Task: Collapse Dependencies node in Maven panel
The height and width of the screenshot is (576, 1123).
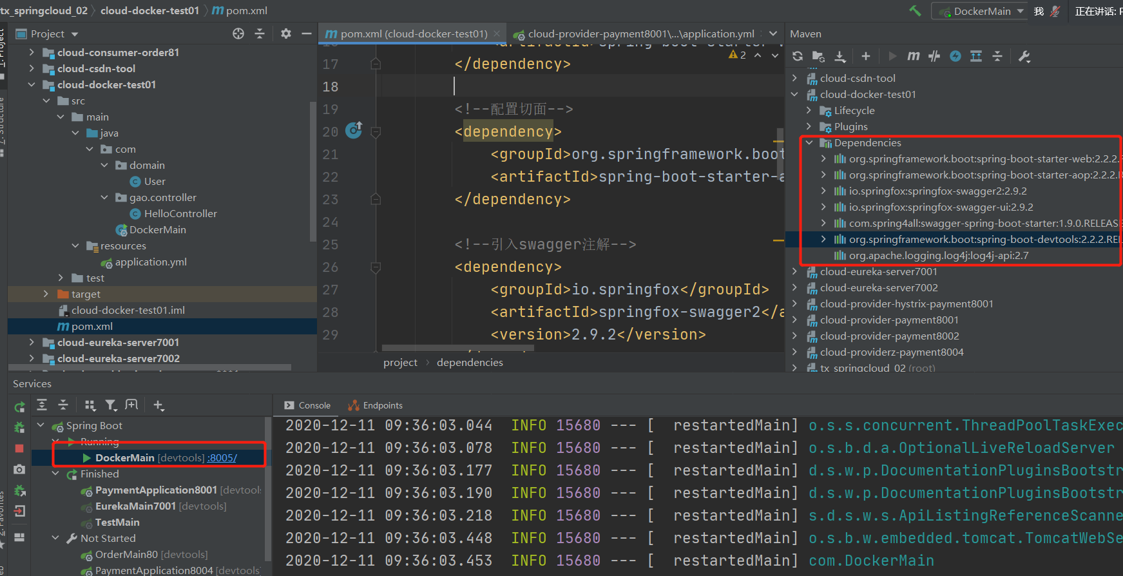Action: coord(809,142)
